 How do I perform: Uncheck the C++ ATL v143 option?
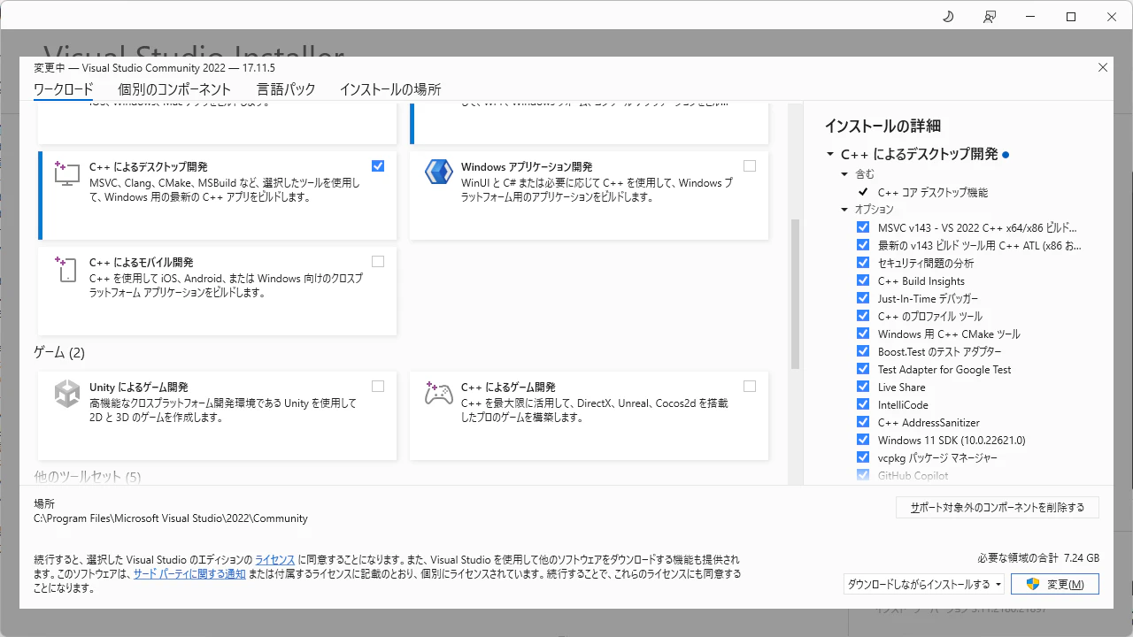click(863, 245)
